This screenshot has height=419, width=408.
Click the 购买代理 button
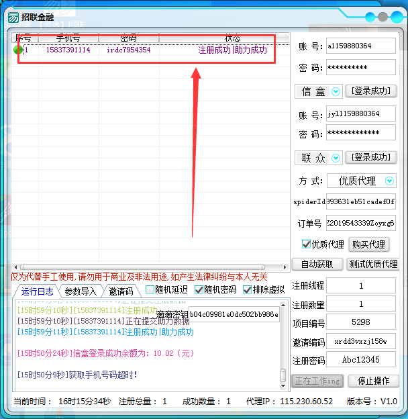pos(369,244)
